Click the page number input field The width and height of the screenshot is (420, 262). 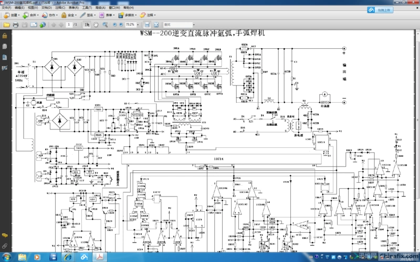(x=68, y=25)
